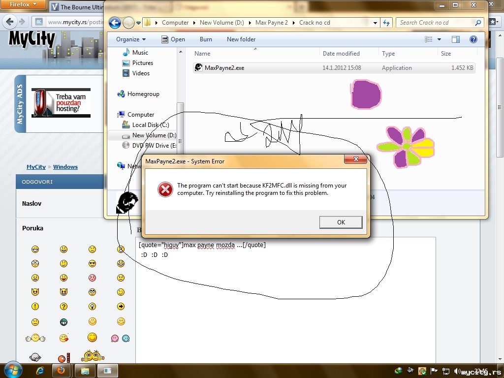Insert the arrow emoticon
The height and width of the screenshot is (378, 504).
click(121, 306)
